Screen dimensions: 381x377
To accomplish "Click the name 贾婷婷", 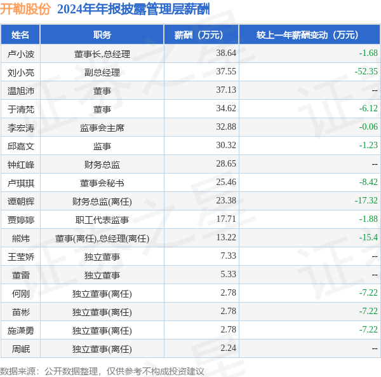I will (x=21, y=220).
